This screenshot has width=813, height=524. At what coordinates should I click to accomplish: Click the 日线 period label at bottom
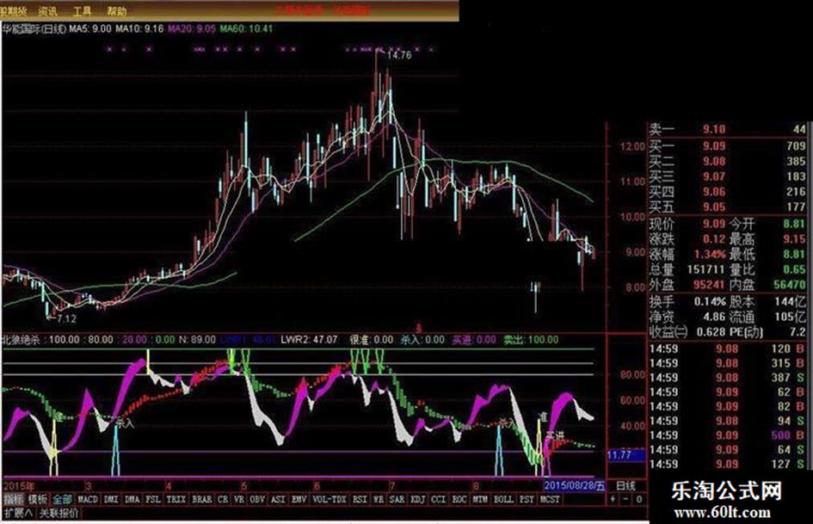(625, 485)
